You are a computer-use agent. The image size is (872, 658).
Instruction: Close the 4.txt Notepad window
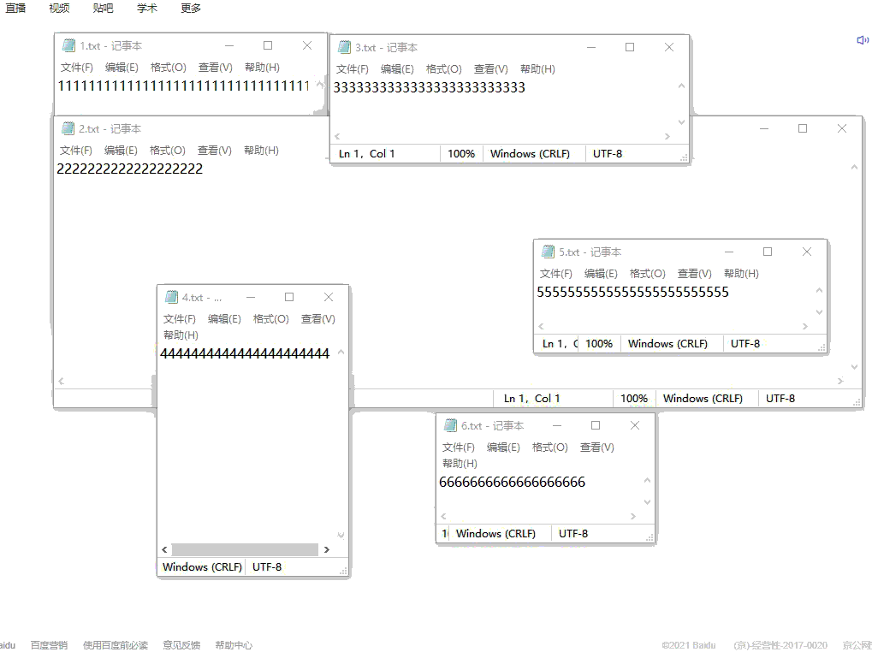(329, 297)
